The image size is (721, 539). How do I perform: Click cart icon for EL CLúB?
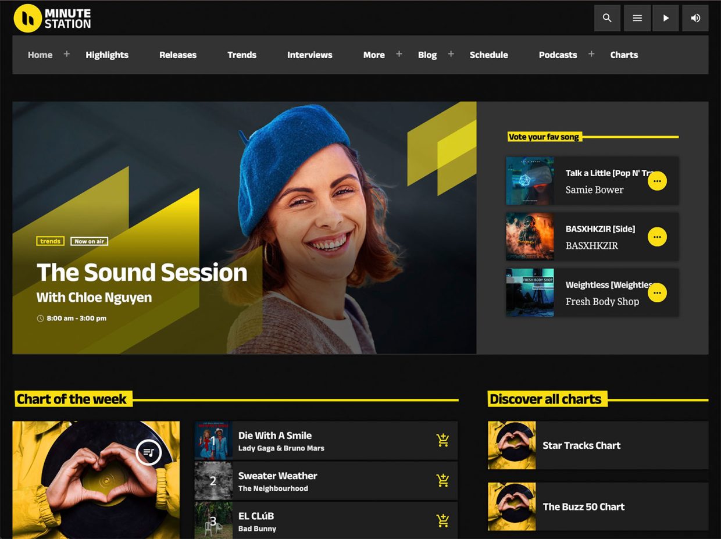pos(443,520)
